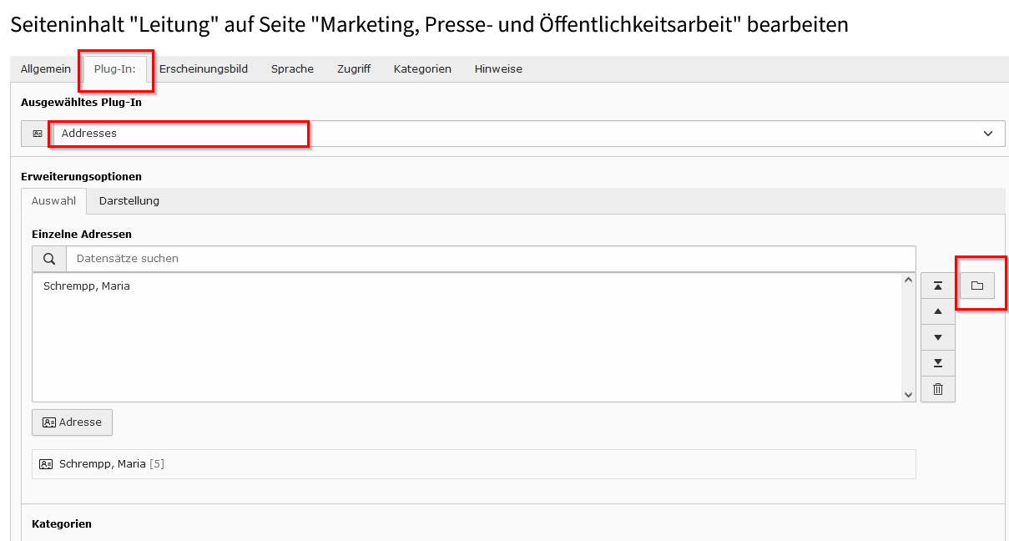Click the Datensätze suchen search field
This screenshot has width=1009, height=541.
pos(491,259)
